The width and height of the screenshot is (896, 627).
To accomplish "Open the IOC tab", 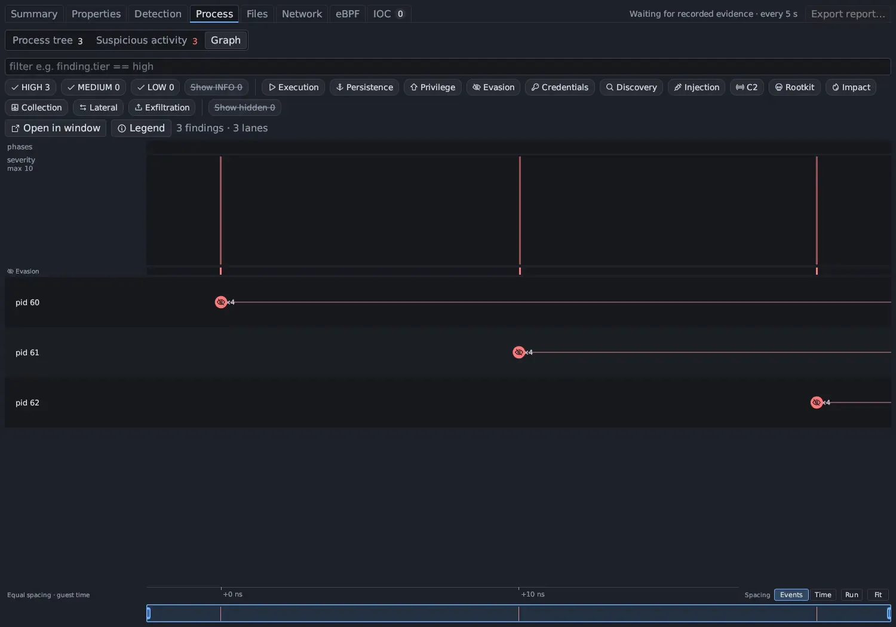I will (x=388, y=14).
